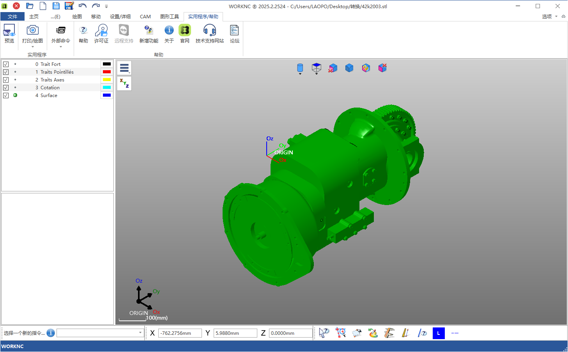Click the cube with red X at lower-left icon
Viewport: 568px width, 352px height.
(333, 68)
